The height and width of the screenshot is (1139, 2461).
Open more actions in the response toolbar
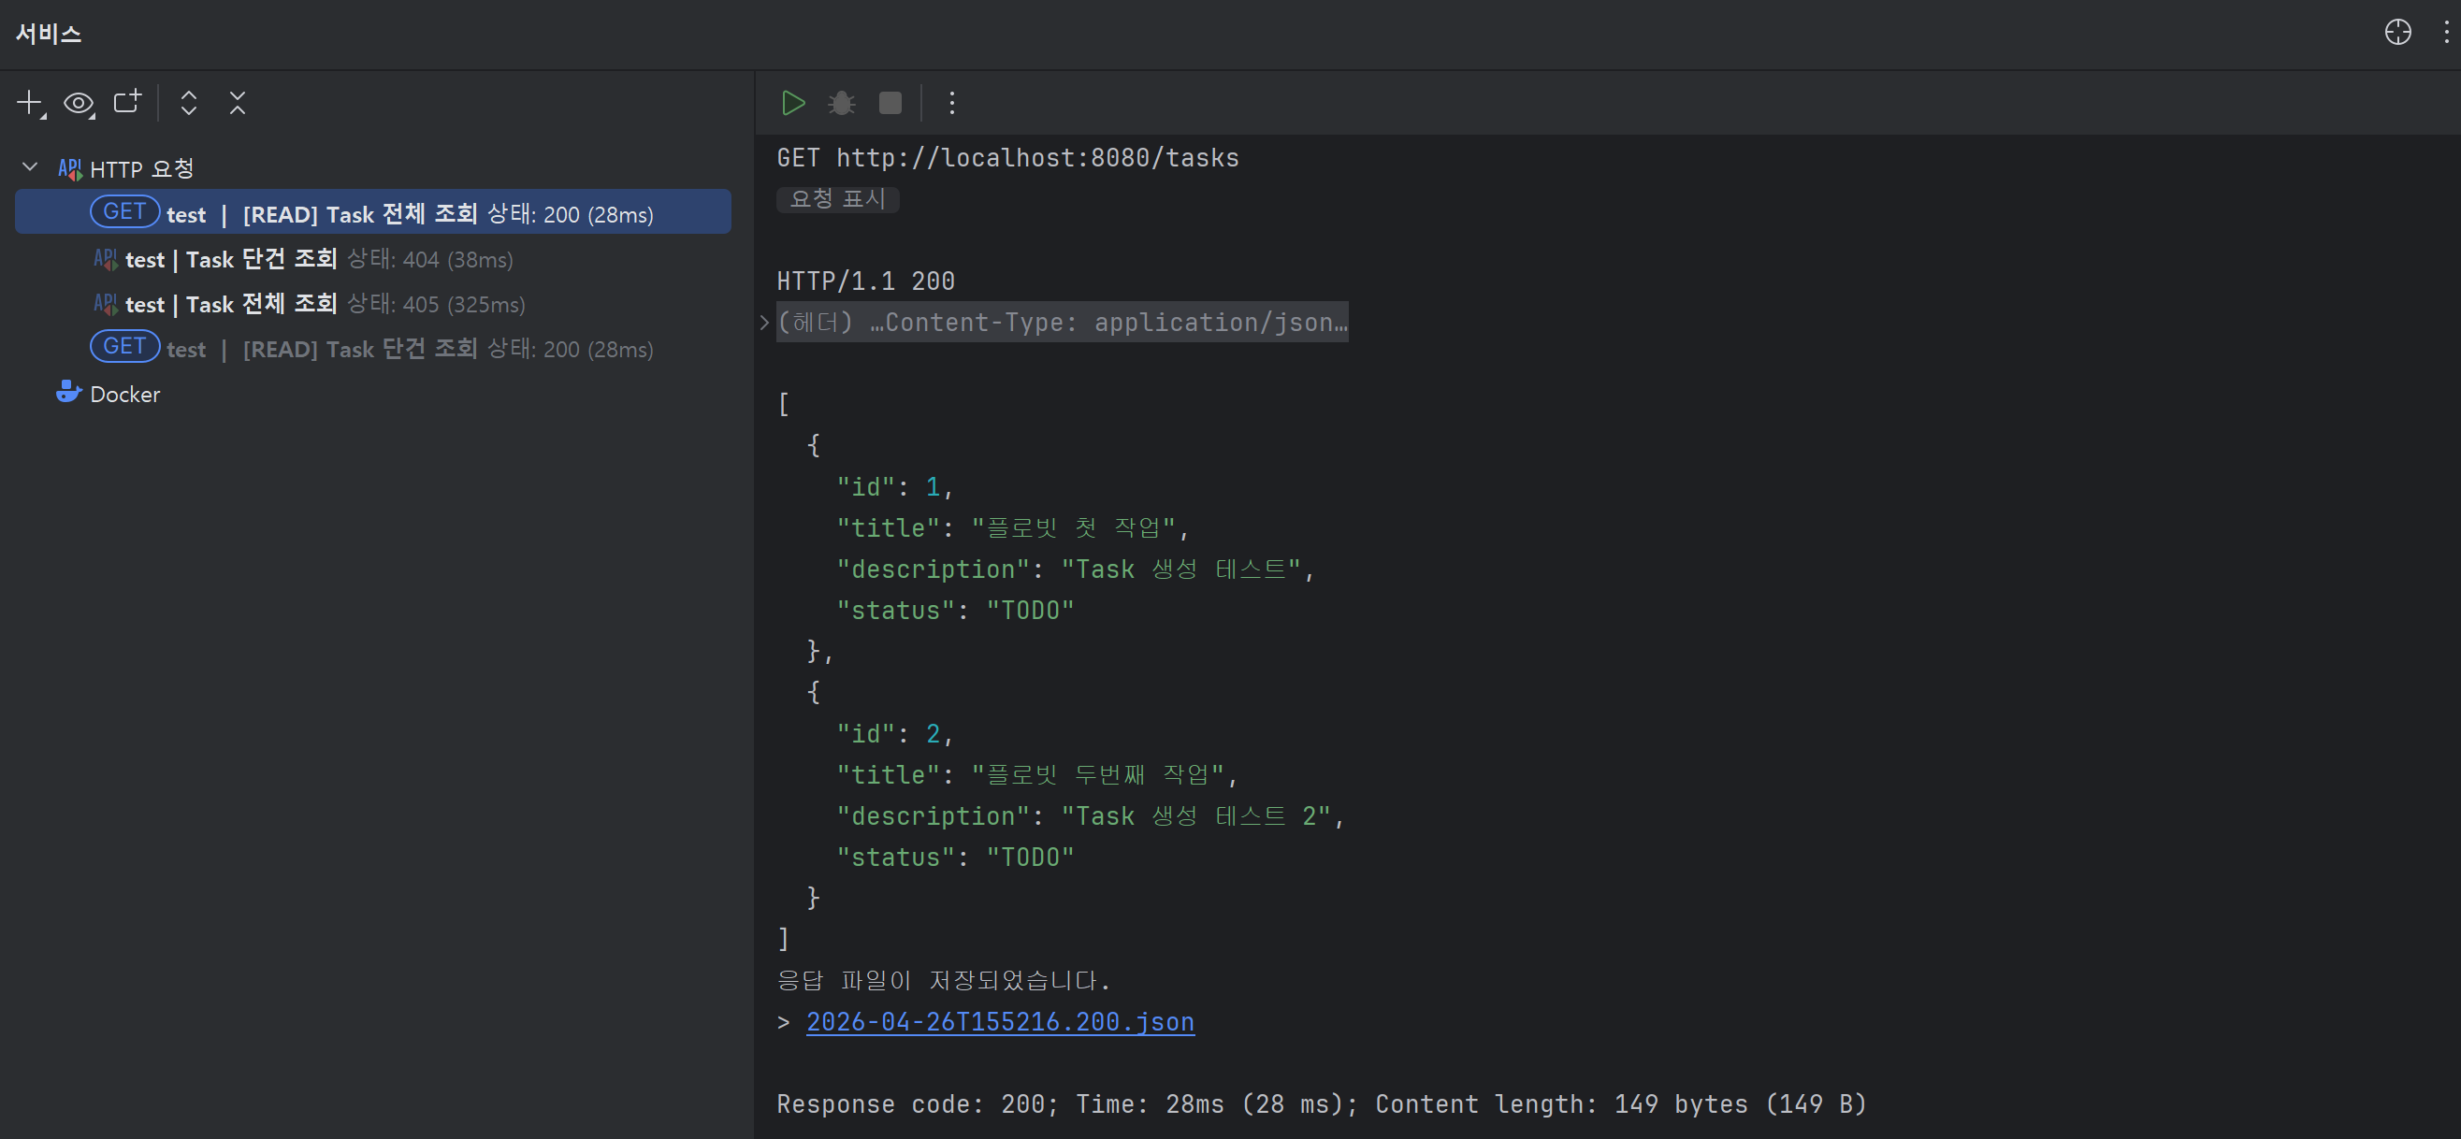(x=951, y=103)
